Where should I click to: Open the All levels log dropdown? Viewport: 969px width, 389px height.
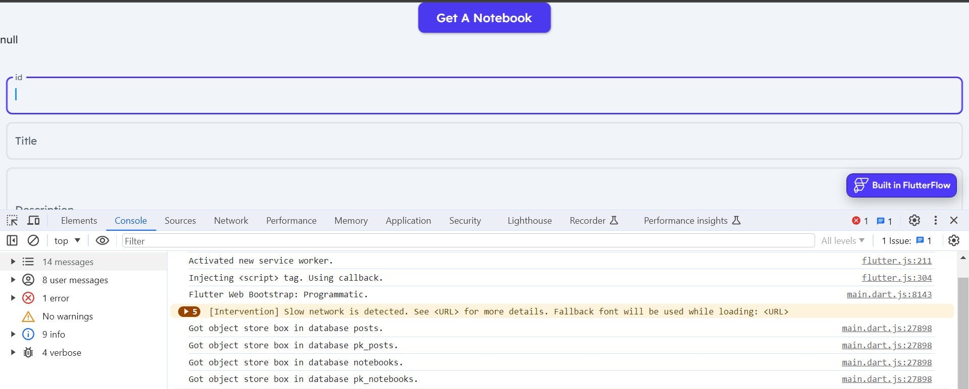click(x=843, y=241)
